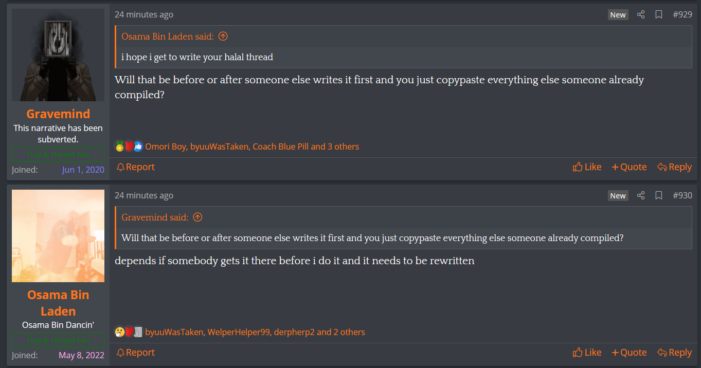Add post #930 to multi-quote
Viewport: 701px width, 368px height.
pos(629,353)
